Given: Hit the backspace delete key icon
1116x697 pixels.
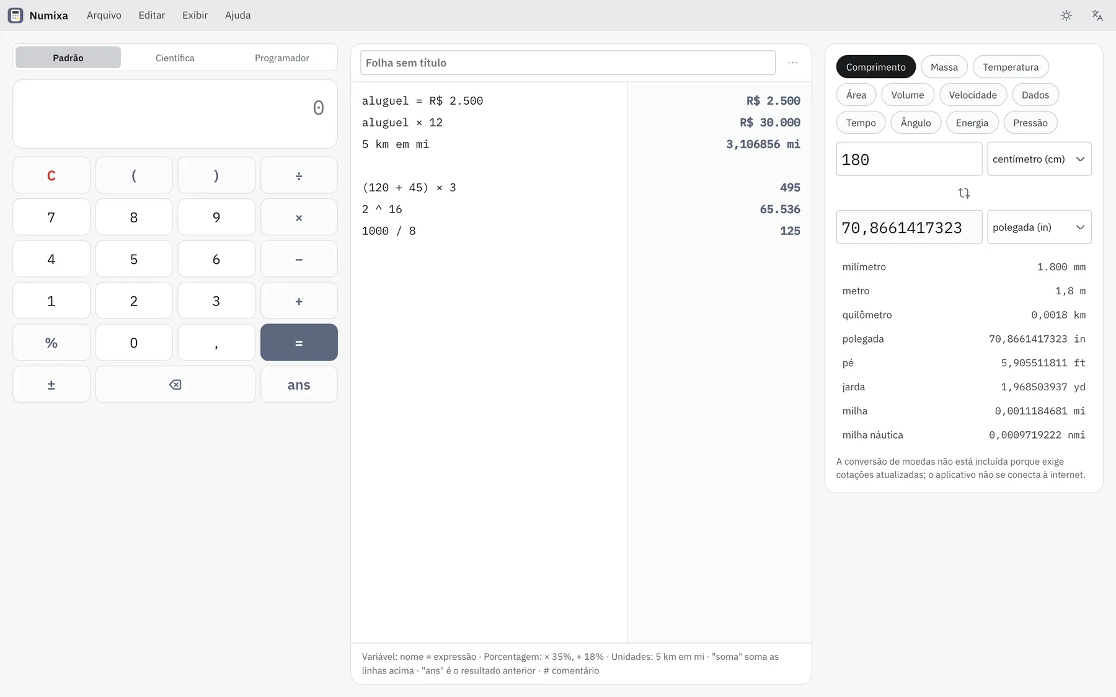Looking at the screenshot, I should click(x=175, y=385).
